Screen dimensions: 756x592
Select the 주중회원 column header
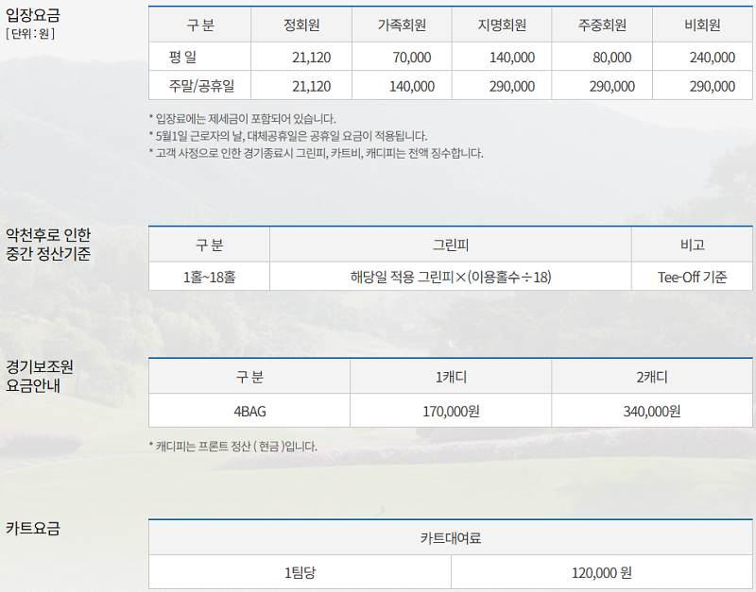602,25
